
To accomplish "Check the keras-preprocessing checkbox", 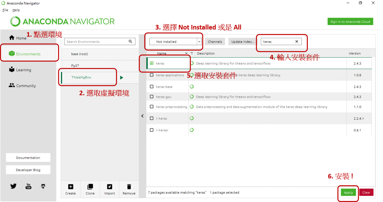I will tap(152, 107).
